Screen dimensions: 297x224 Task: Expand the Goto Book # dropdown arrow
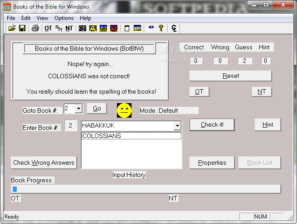click(x=78, y=109)
